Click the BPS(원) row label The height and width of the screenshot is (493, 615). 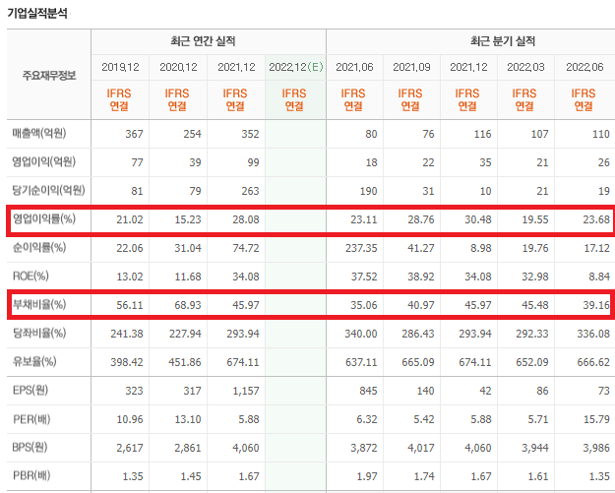click(x=30, y=447)
